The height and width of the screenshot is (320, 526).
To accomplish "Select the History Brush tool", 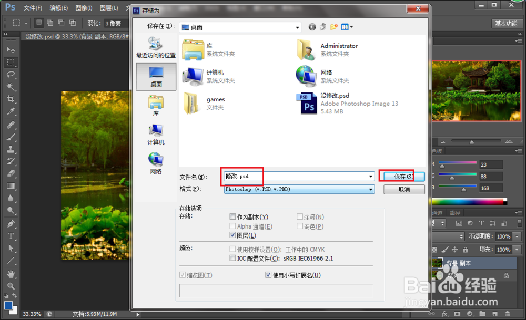I will (x=11, y=161).
